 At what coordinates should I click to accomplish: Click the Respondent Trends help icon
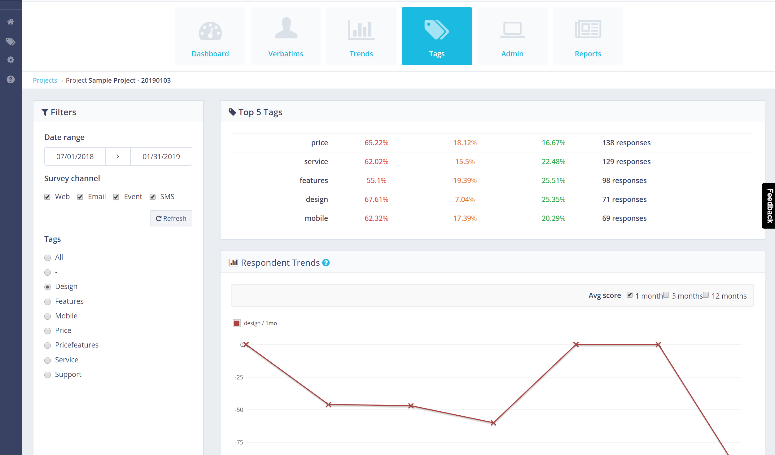click(x=326, y=263)
